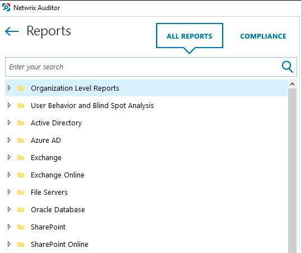301x253 pixels.
Task: Expand the Azure AD node
Action: pos(9,140)
